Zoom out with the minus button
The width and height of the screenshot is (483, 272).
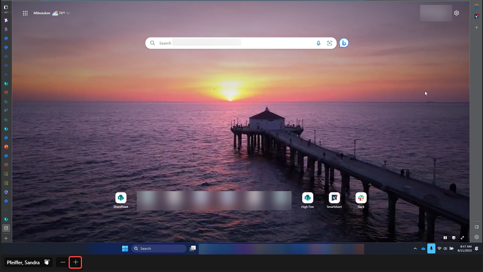62,262
